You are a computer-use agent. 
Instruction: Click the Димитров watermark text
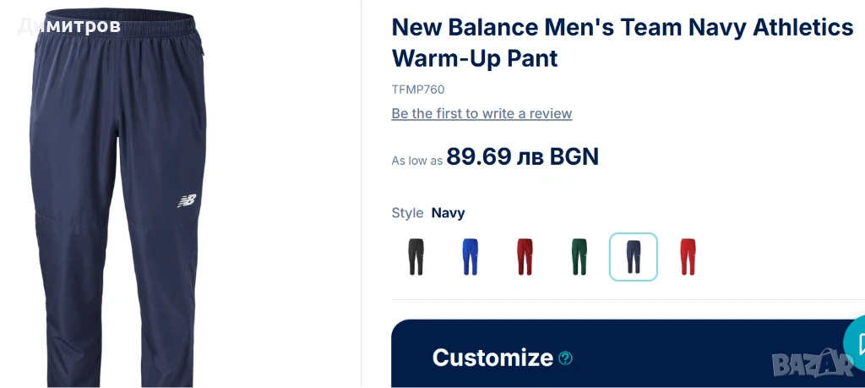[68, 26]
